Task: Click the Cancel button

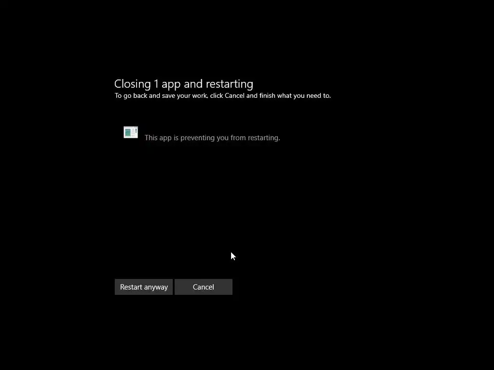Action: click(x=204, y=287)
